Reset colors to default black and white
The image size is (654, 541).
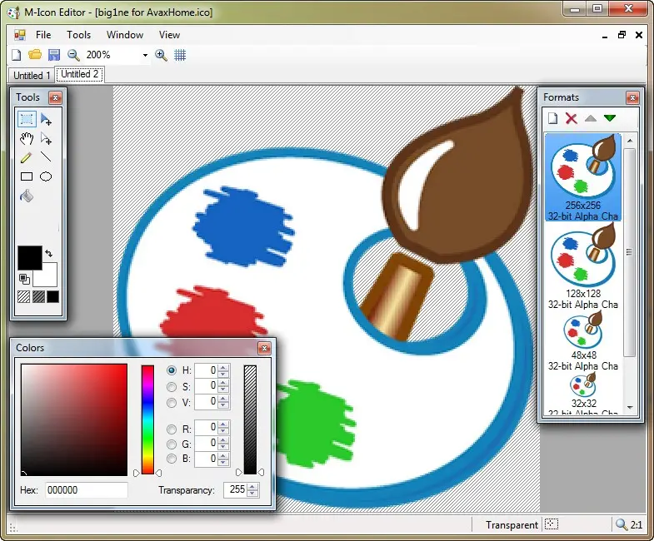24,279
